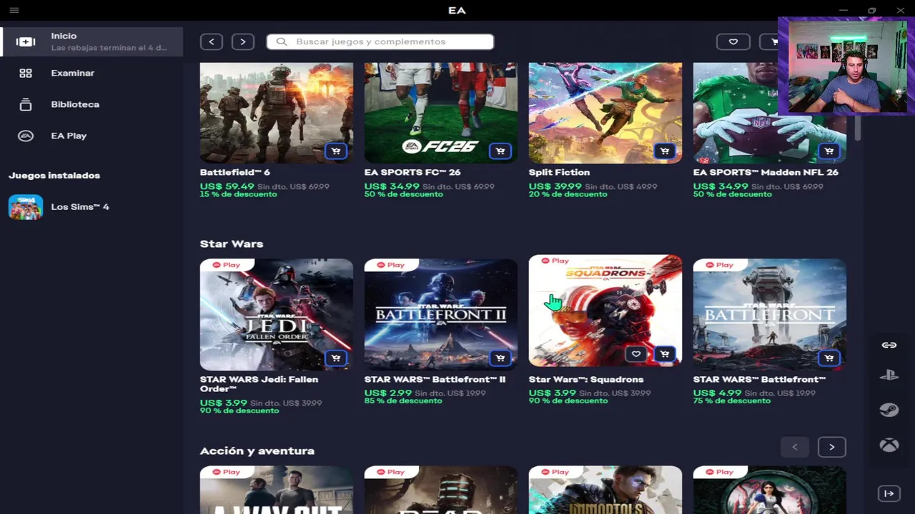Click the EA Play badge on the 2015 STAR WARS Battlefront
Image resolution: width=915 pixels, height=514 pixels.
coord(719,265)
